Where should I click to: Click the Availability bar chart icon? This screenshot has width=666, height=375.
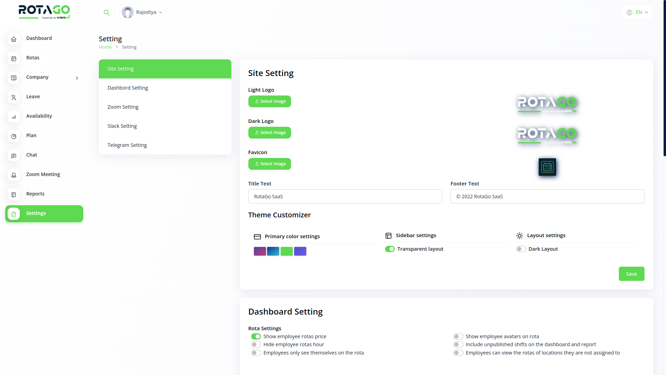pos(14,117)
